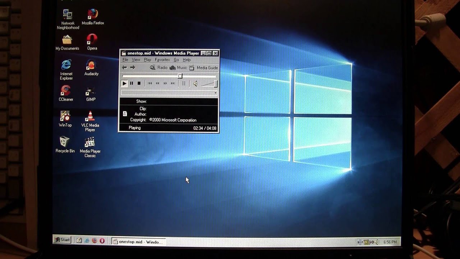Expand the playlist dropdown below the controls
460x259 pixels.
tap(215, 93)
